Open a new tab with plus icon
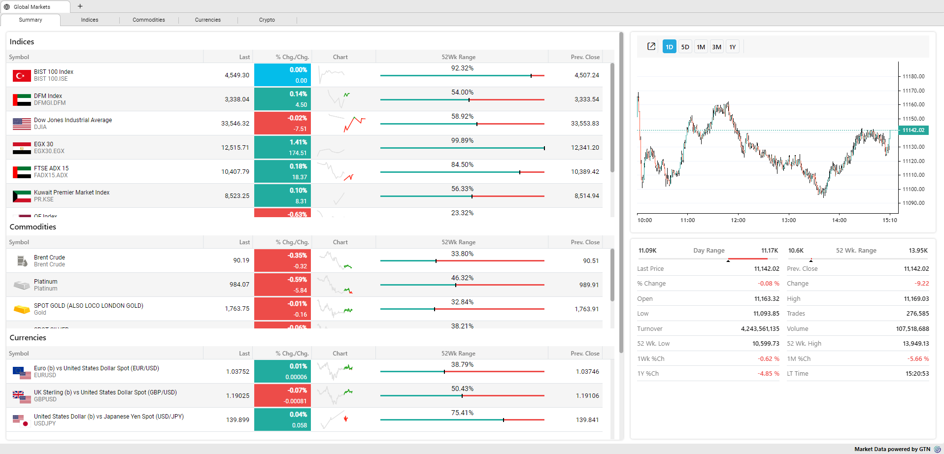944x454 pixels. [80, 6]
